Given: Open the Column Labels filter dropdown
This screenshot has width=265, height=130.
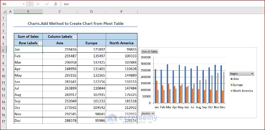Looking at the screenshot, I should [75, 38].
